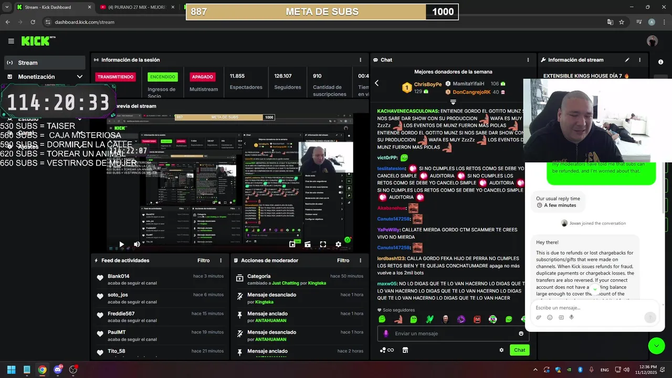Open Discord from the taskbar
This screenshot has height=378, width=672.
[58, 370]
